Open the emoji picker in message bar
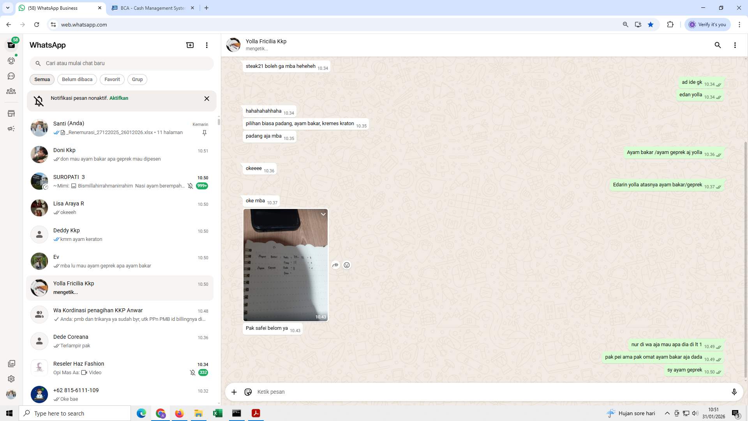The height and width of the screenshot is (421, 748). 248,392
